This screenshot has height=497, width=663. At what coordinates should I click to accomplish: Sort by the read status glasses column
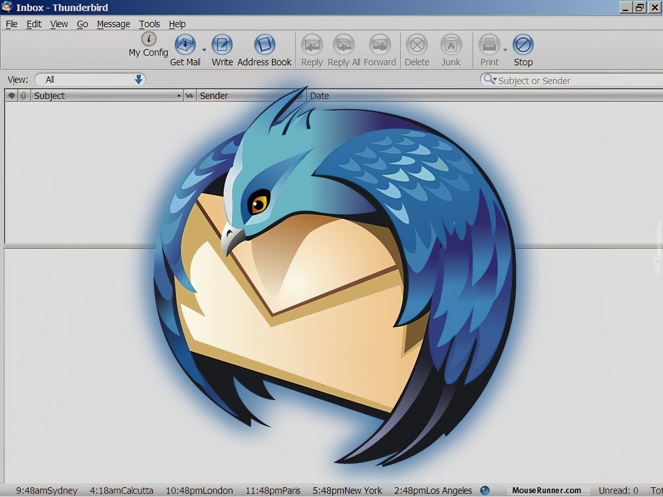tap(189, 96)
